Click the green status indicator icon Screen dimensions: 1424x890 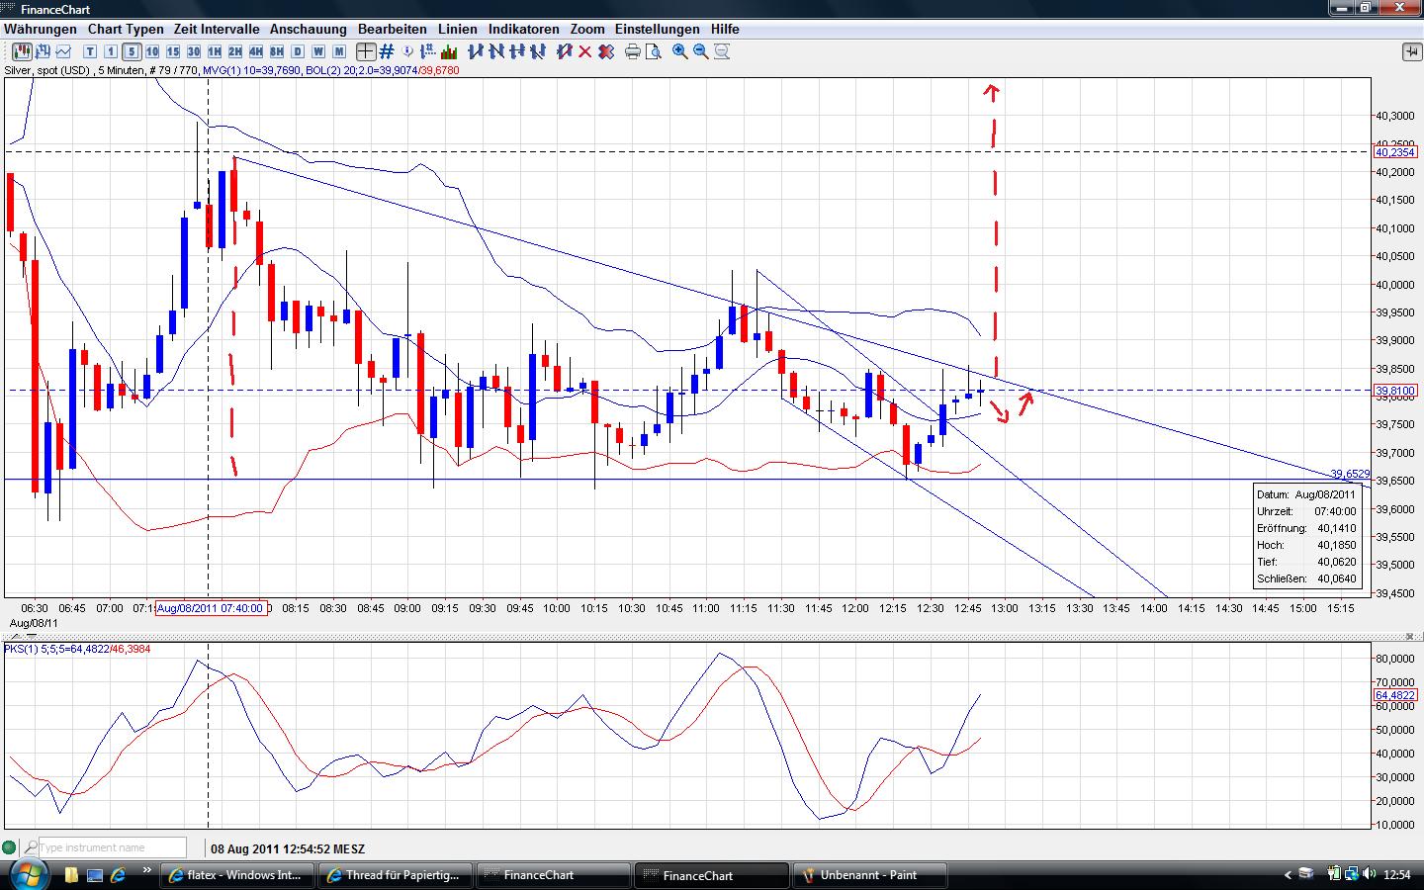click(10, 847)
